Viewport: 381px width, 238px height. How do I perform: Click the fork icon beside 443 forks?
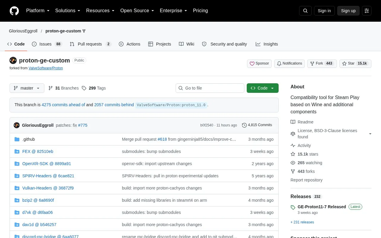(293, 171)
